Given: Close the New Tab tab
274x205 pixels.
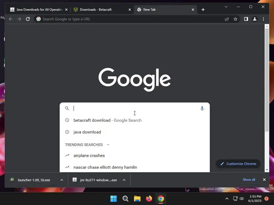Looking at the screenshot, I should coord(193,10).
